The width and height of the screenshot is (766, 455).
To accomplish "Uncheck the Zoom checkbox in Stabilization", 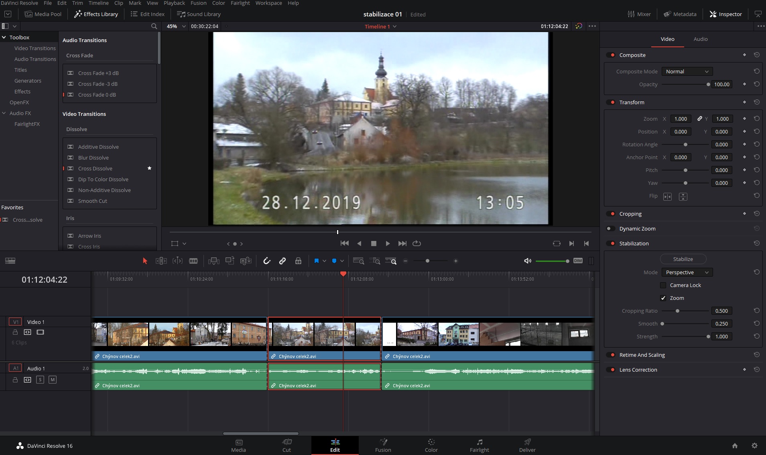I will [663, 298].
